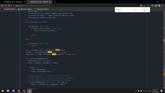
Task: Click the page vertical scrollbar thumb
Action: pyautogui.click(x=164, y=41)
